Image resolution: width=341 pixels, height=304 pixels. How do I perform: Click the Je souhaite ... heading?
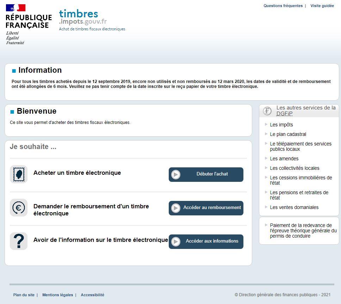click(33, 147)
